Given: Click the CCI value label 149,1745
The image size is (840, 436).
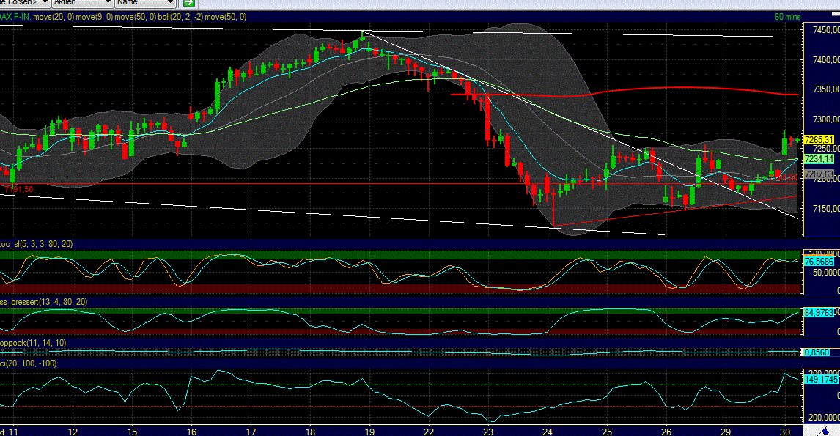Looking at the screenshot, I should pyautogui.click(x=821, y=380).
